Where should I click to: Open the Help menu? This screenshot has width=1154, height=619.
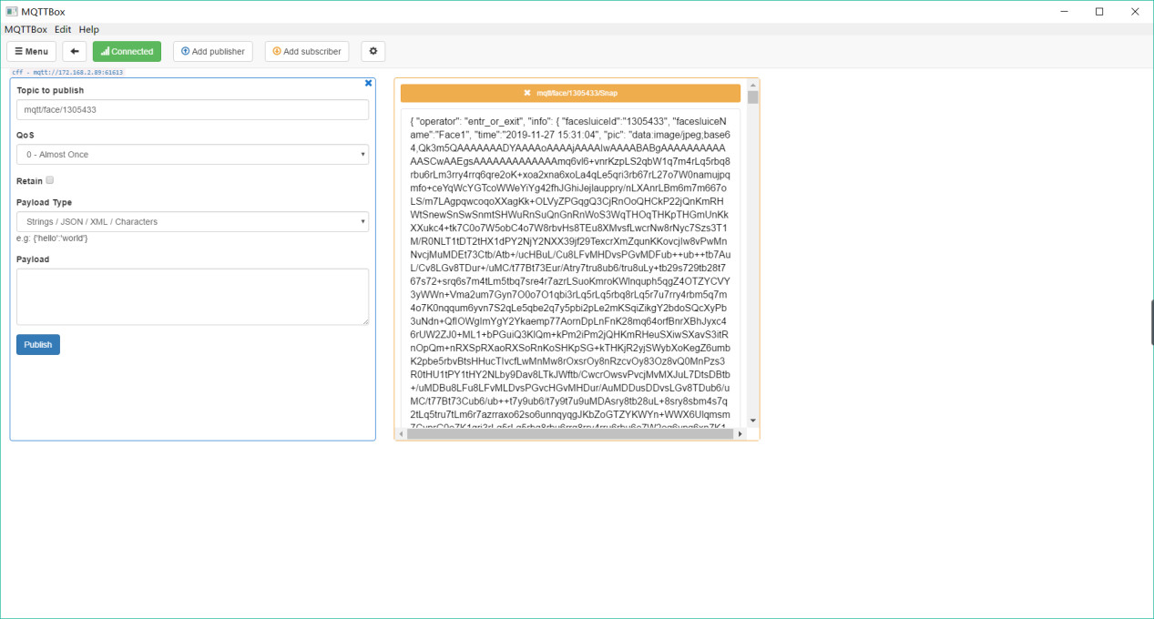88,30
